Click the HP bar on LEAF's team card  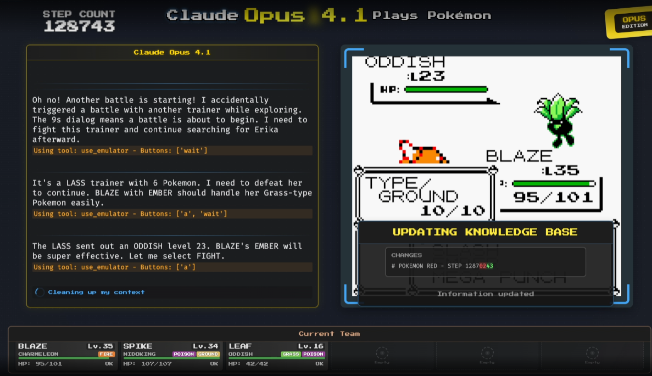pos(276,358)
